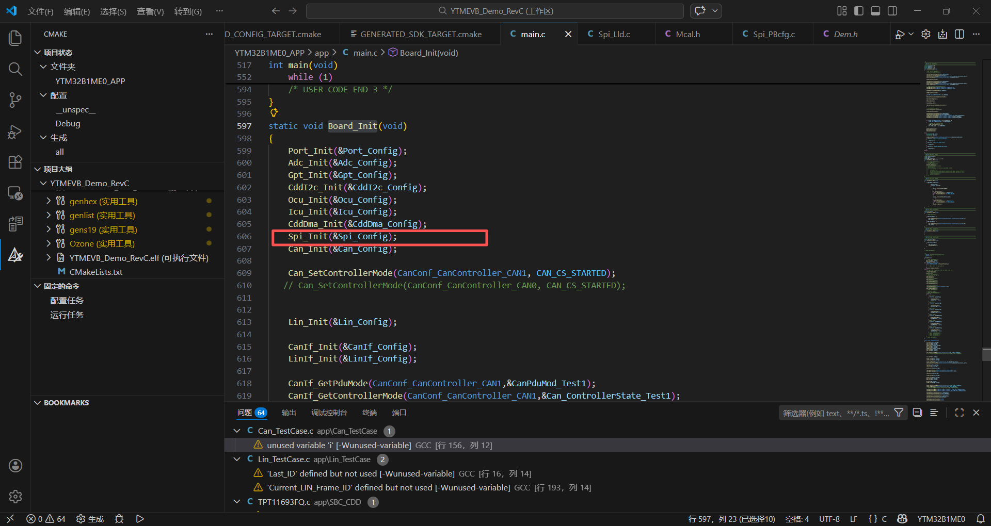This screenshot has width=991, height=526.
Task: Toggle the primary side bar layout button
Action: tap(859, 11)
